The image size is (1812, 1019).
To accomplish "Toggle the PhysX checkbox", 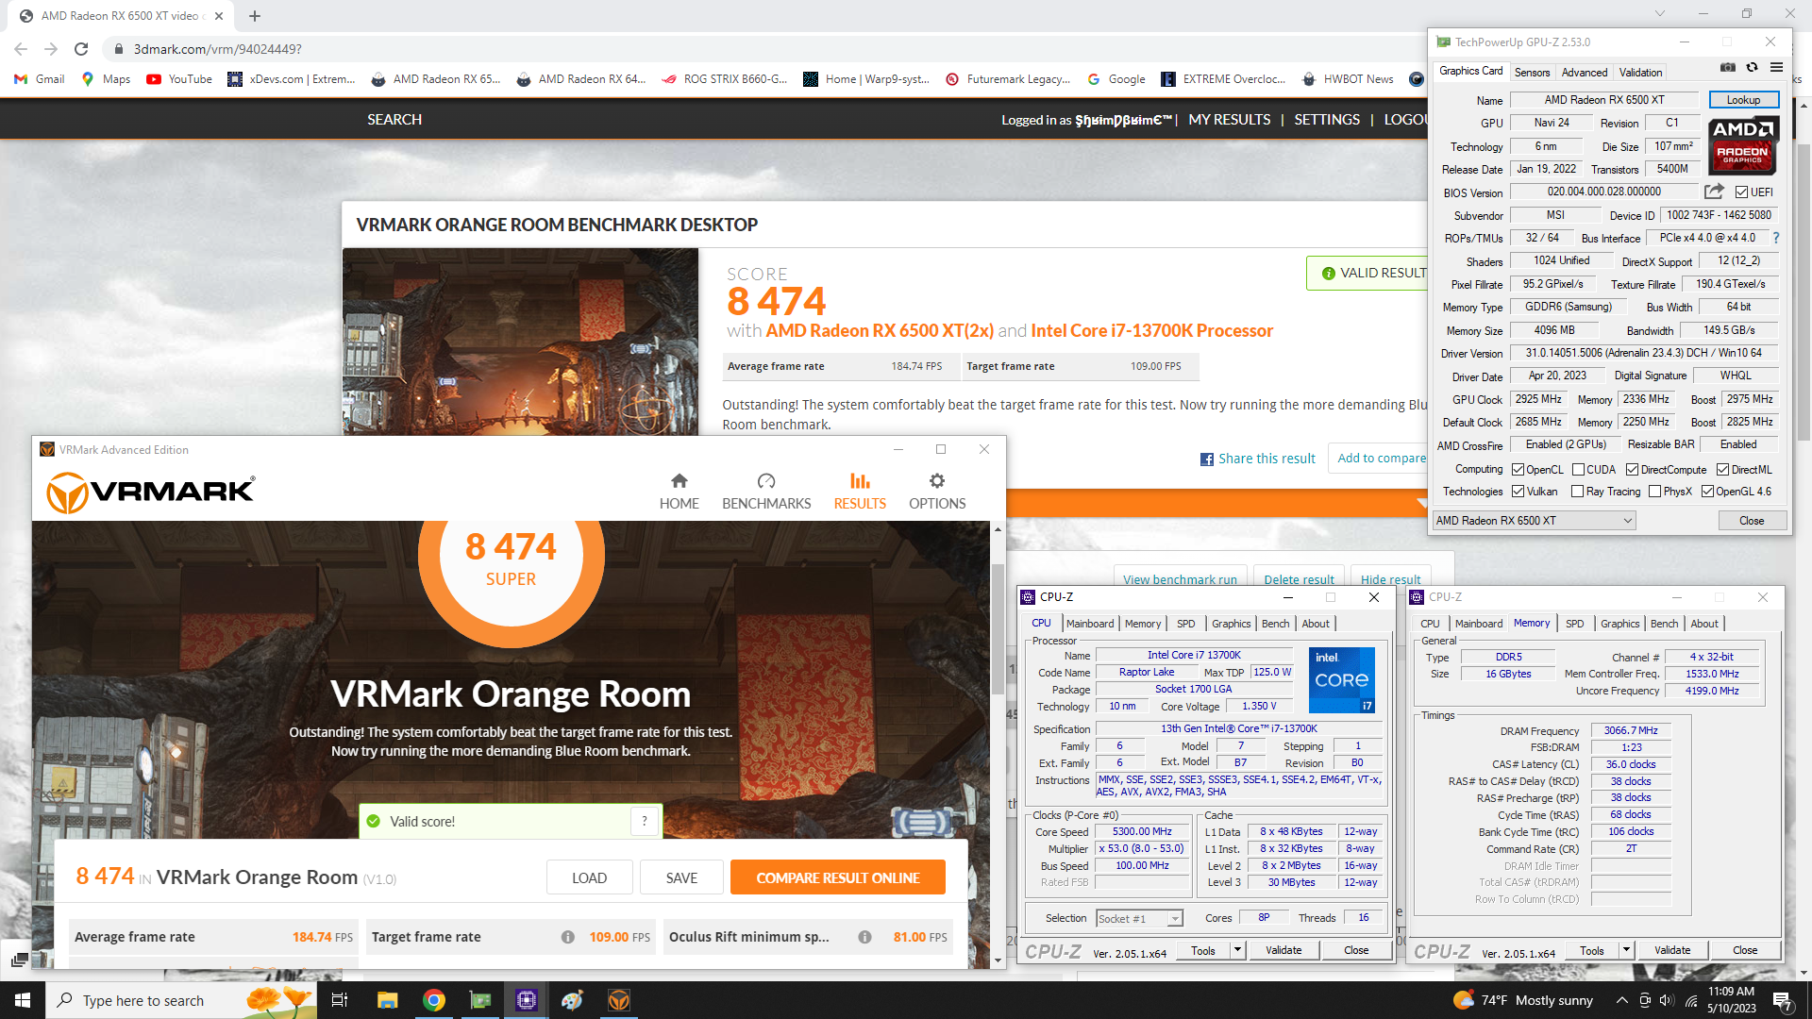I will 1654,492.
